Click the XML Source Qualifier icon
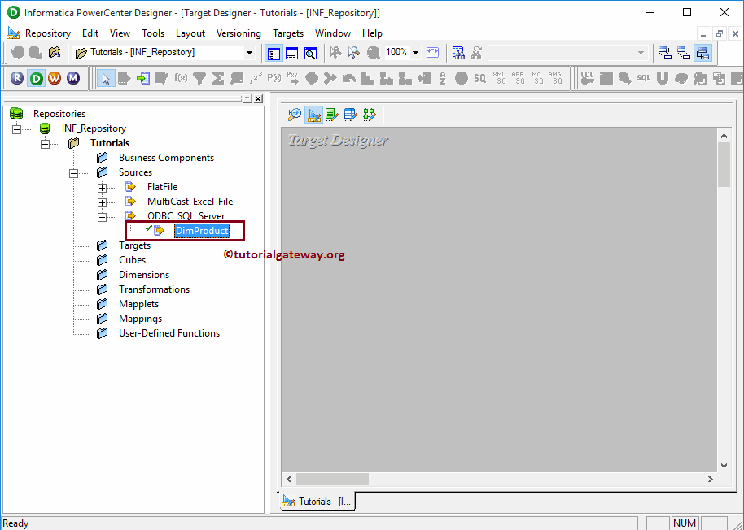744x530 pixels. pyautogui.click(x=500, y=77)
